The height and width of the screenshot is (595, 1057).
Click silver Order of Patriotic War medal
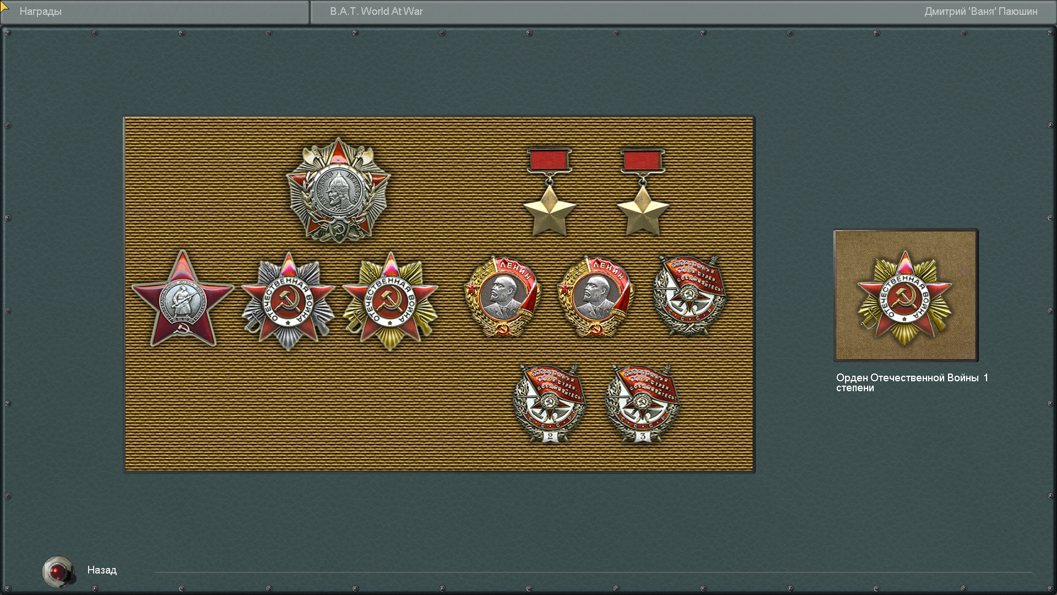pos(287,301)
